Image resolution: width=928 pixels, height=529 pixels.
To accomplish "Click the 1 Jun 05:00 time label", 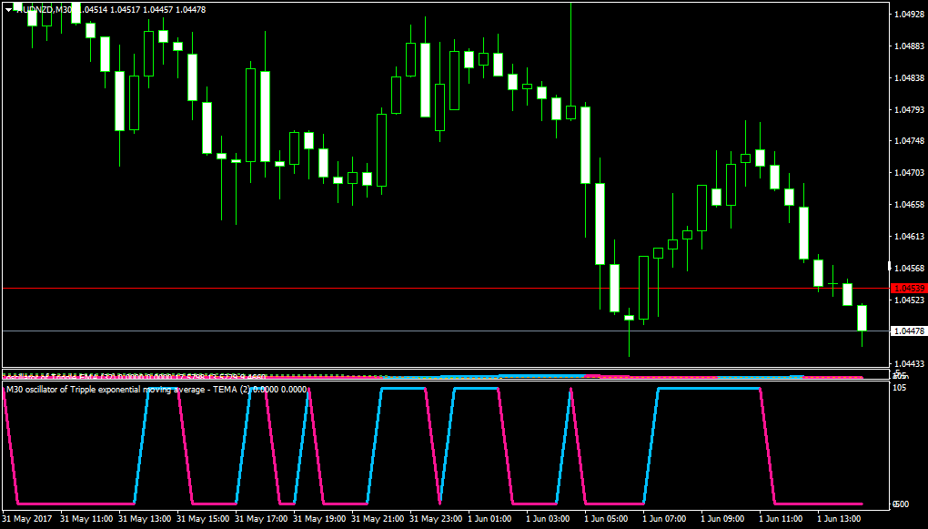I will [607, 518].
